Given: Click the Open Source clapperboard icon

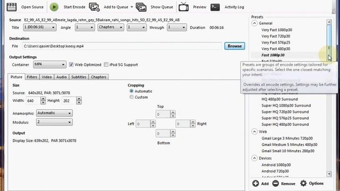Looking at the screenshot, I should click(12, 7).
